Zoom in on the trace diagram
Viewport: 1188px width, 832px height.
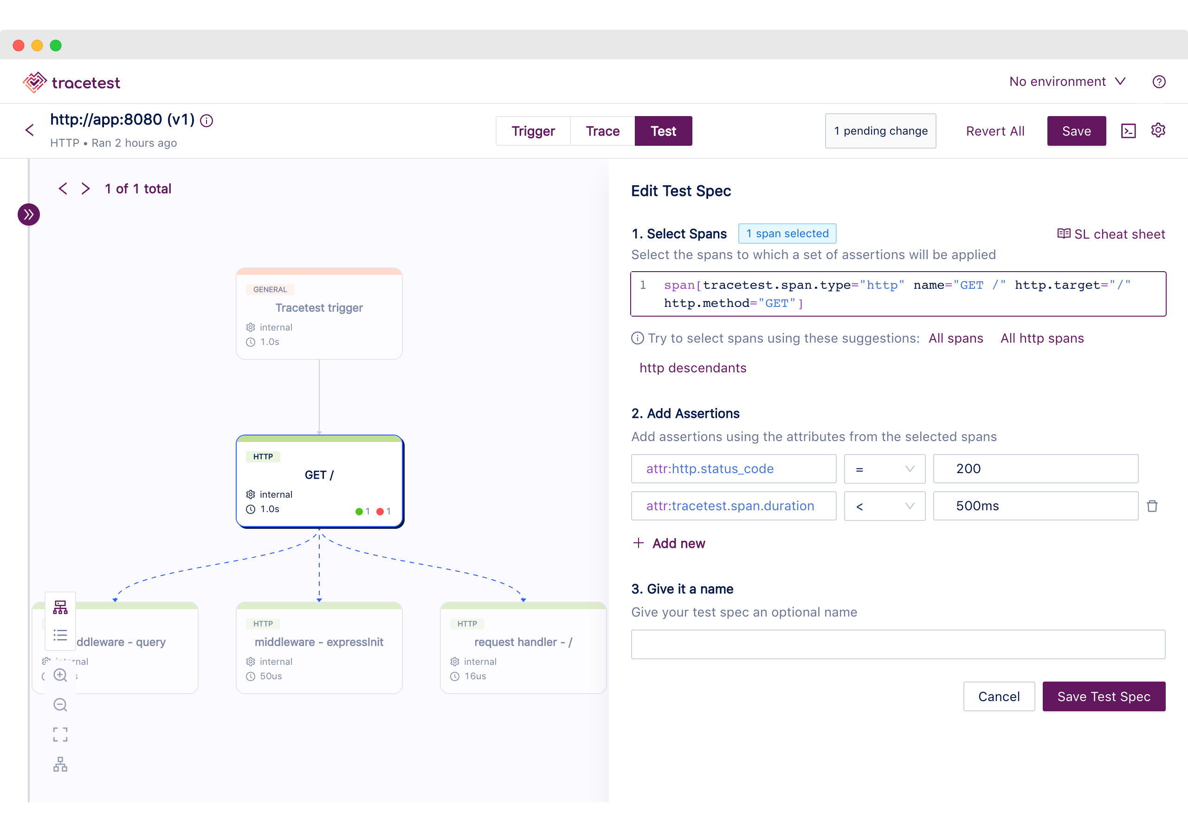click(60, 675)
